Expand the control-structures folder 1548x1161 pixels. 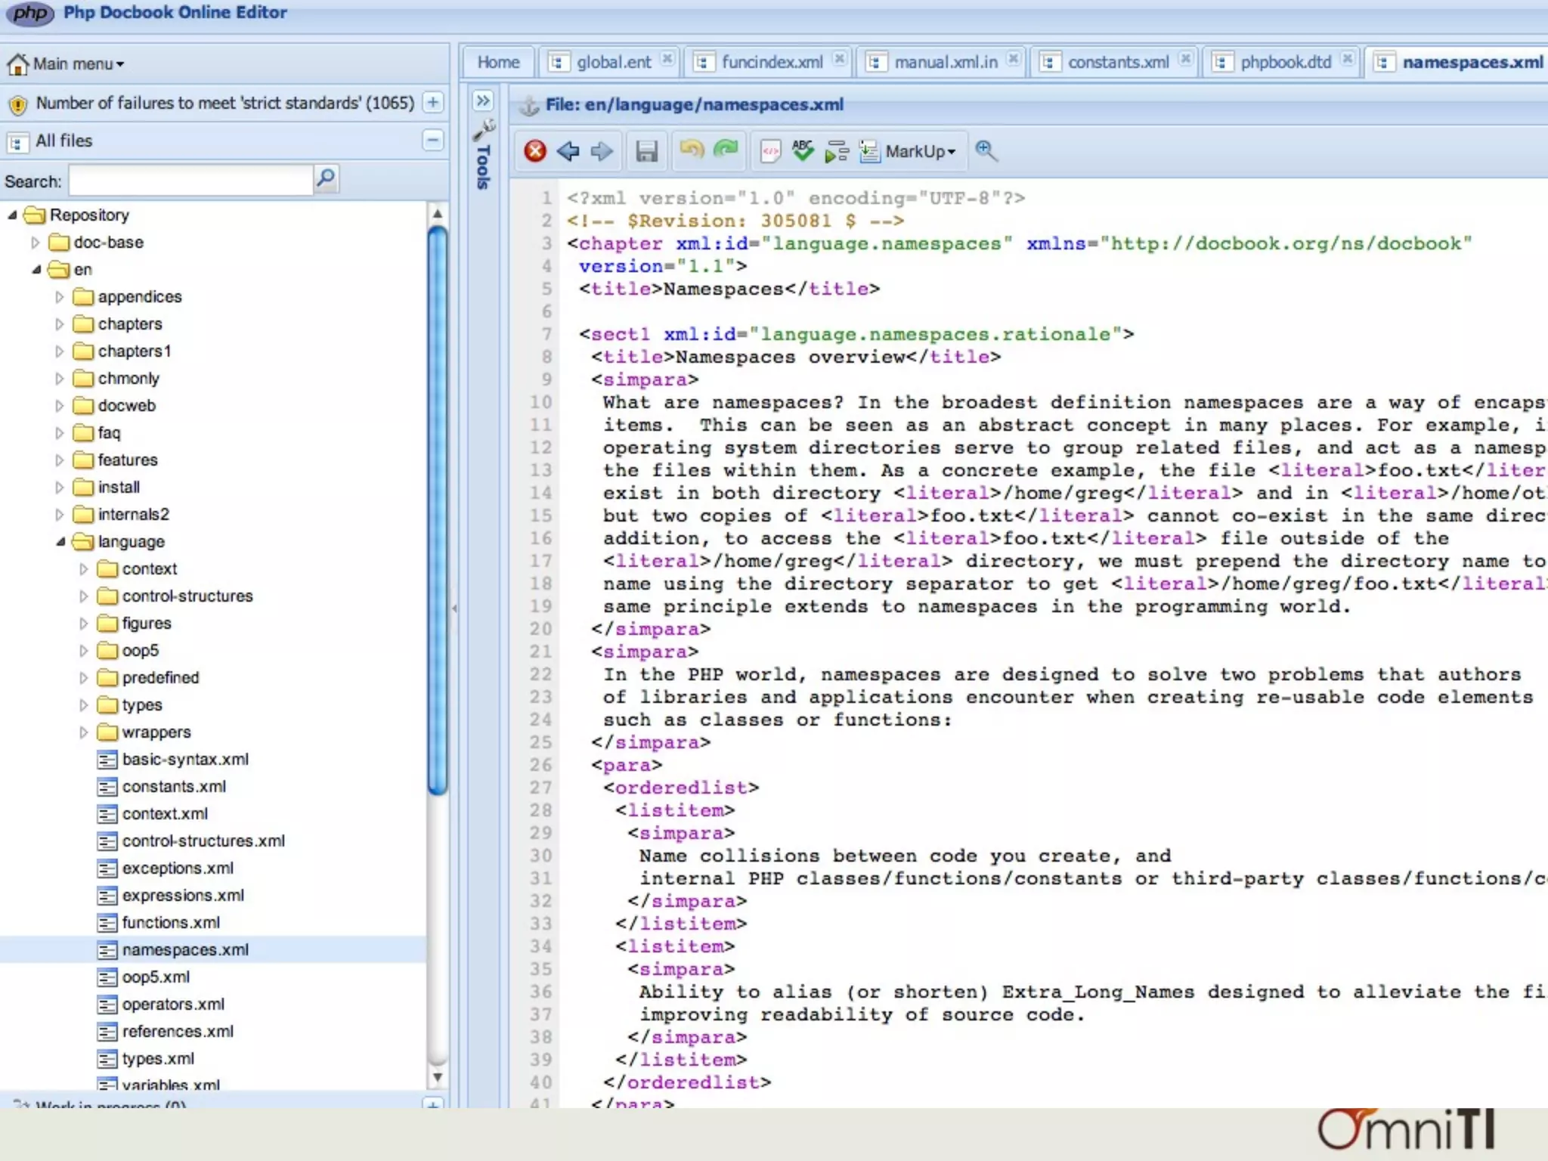(x=83, y=596)
